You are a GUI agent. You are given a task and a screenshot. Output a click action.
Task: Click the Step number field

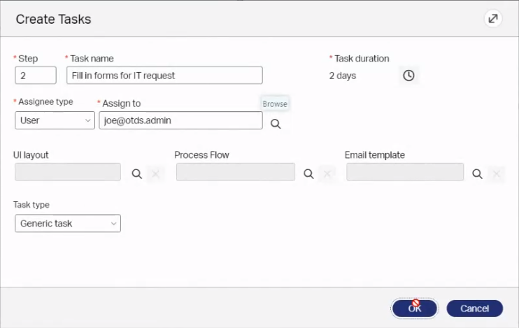[35, 76]
